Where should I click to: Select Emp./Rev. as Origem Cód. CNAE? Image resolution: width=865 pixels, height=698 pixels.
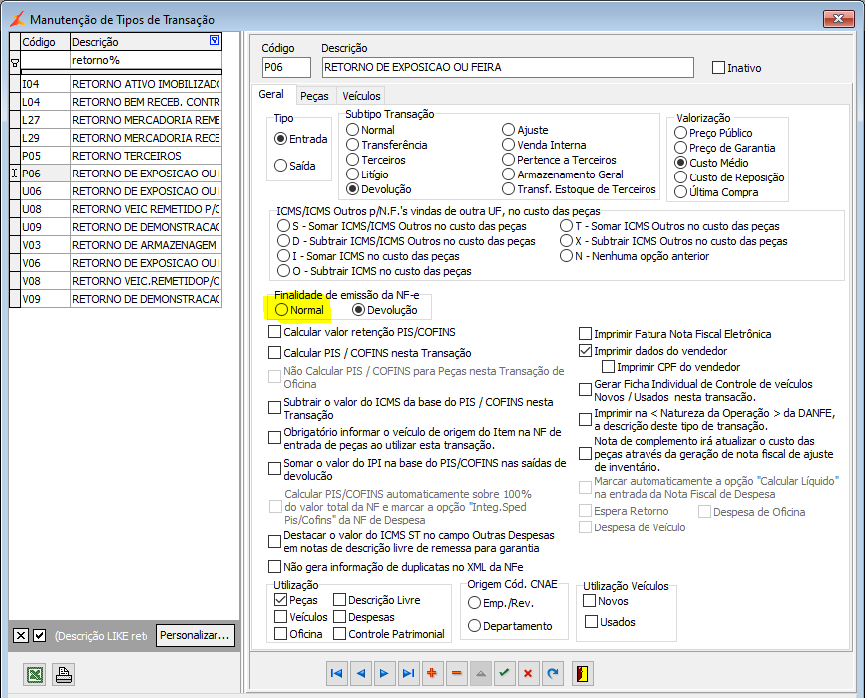click(x=475, y=603)
